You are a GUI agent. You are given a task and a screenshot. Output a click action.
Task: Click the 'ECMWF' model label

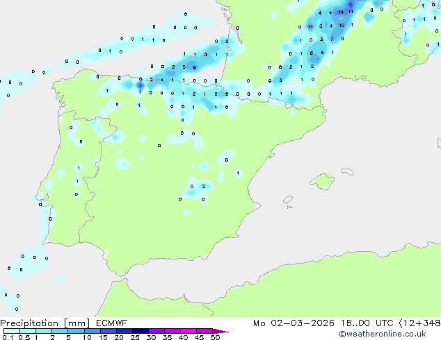coord(111,323)
